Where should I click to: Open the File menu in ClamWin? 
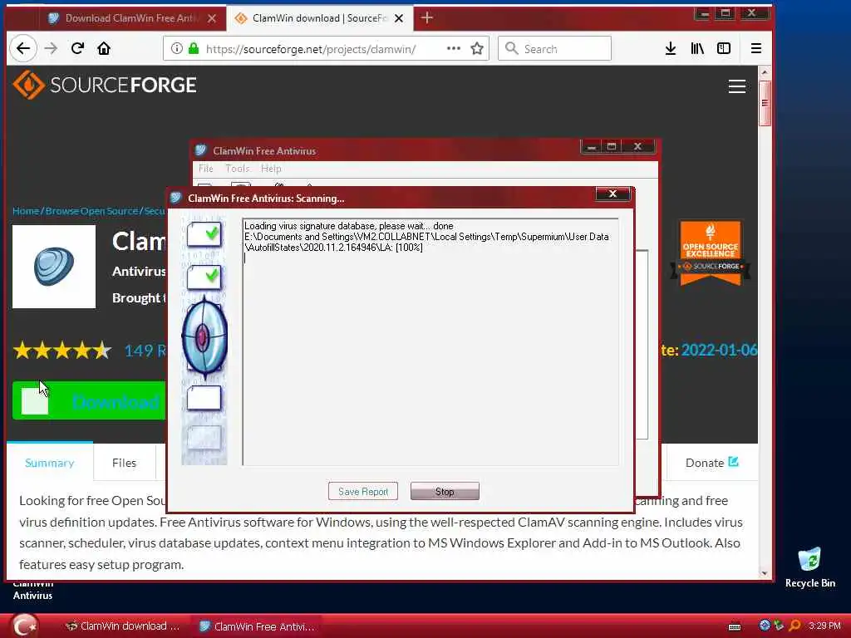[x=206, y=169]
